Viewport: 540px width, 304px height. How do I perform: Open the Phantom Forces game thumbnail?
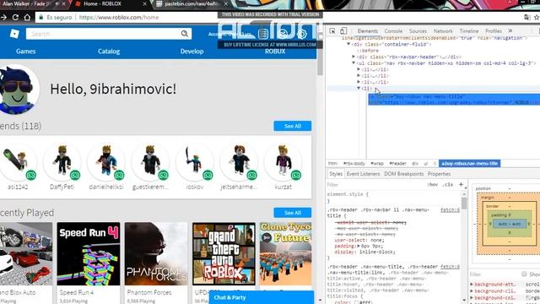click(156, 253)
